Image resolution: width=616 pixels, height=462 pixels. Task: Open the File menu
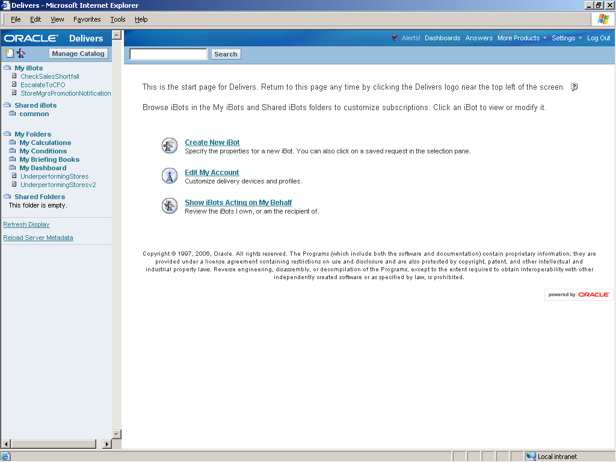[16, 19]
